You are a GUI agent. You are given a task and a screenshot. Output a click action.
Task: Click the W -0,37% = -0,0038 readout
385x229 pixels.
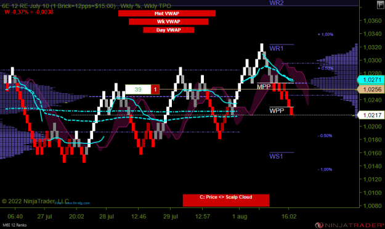point(29,12)
